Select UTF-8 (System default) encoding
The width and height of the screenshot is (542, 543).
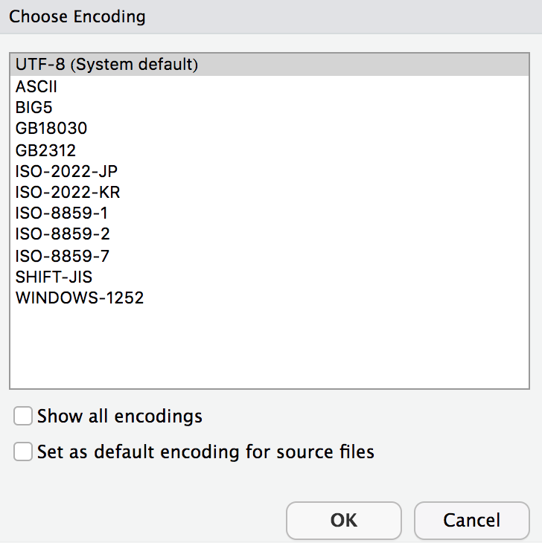106,65
